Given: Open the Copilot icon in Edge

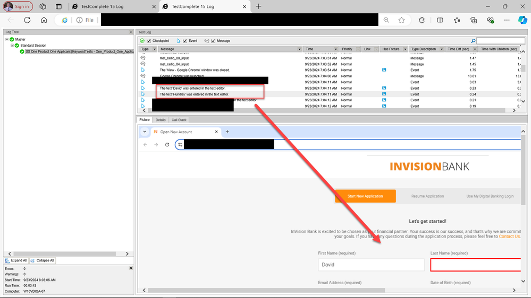Looking at the screenshot, I should 522,20.
